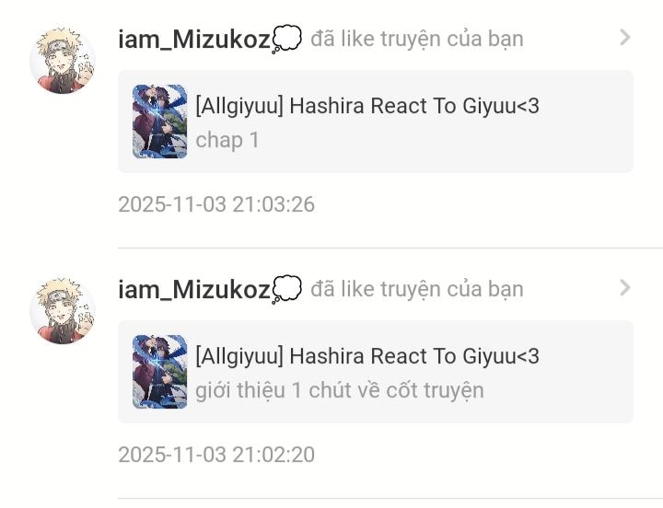Expand chevron arrow of chap 1 notification
Image resolution: width=663 pixels, height=508 pixels.
coord(625,38)
